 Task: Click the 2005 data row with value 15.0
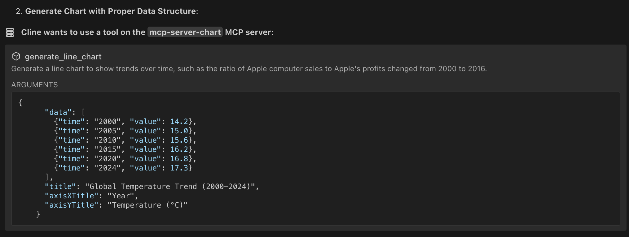pos(125,131)
